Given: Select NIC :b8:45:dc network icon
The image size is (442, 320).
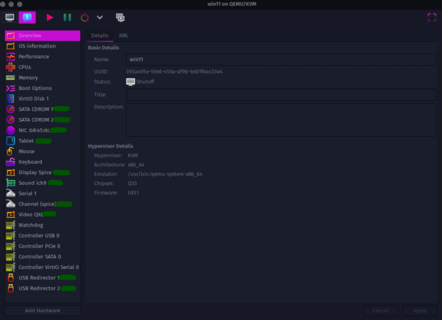Looking at the screenshot, I should (x=11, y=130).
